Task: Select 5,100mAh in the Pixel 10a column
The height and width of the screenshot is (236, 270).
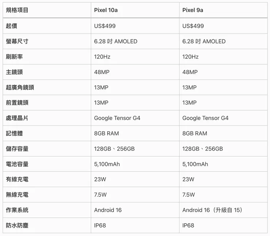Action: pos(107,164)
